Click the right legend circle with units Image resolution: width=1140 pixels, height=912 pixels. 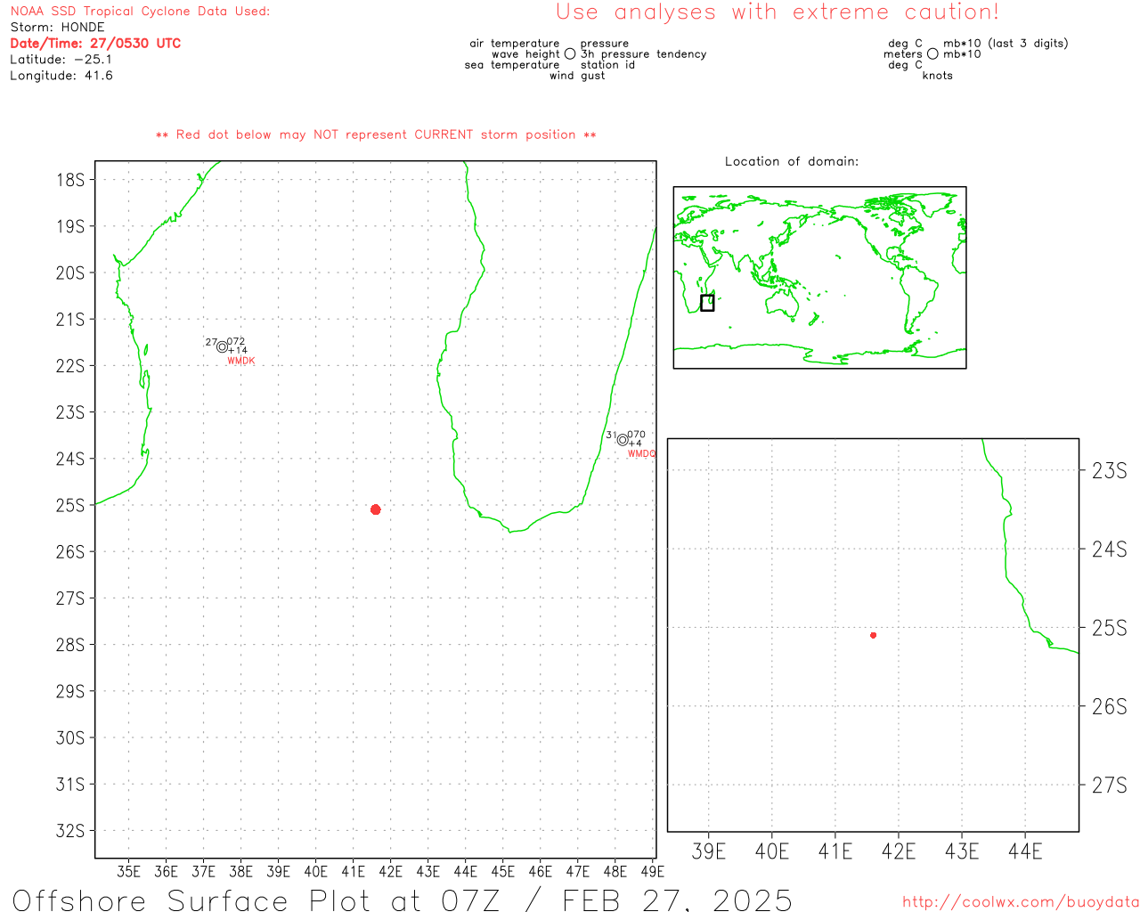point(932,54)
